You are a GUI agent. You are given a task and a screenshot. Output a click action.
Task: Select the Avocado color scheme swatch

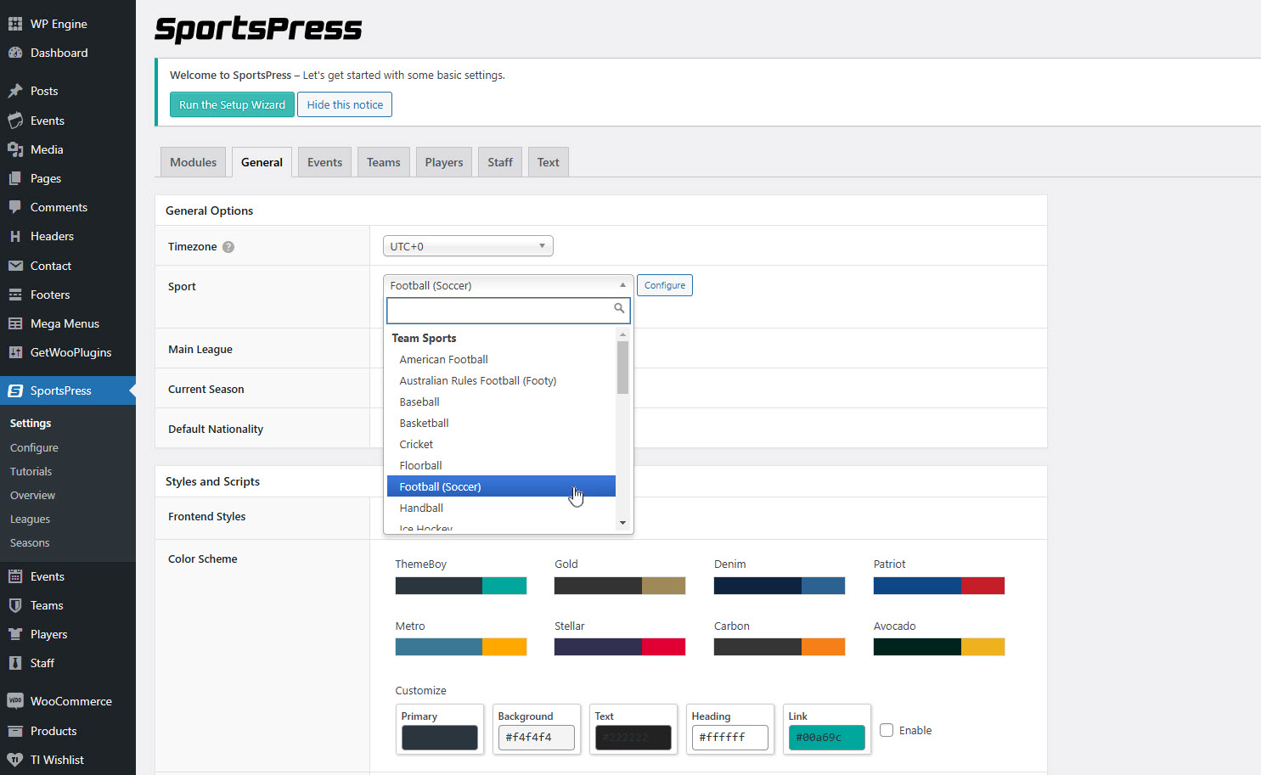tap(939, 647)
